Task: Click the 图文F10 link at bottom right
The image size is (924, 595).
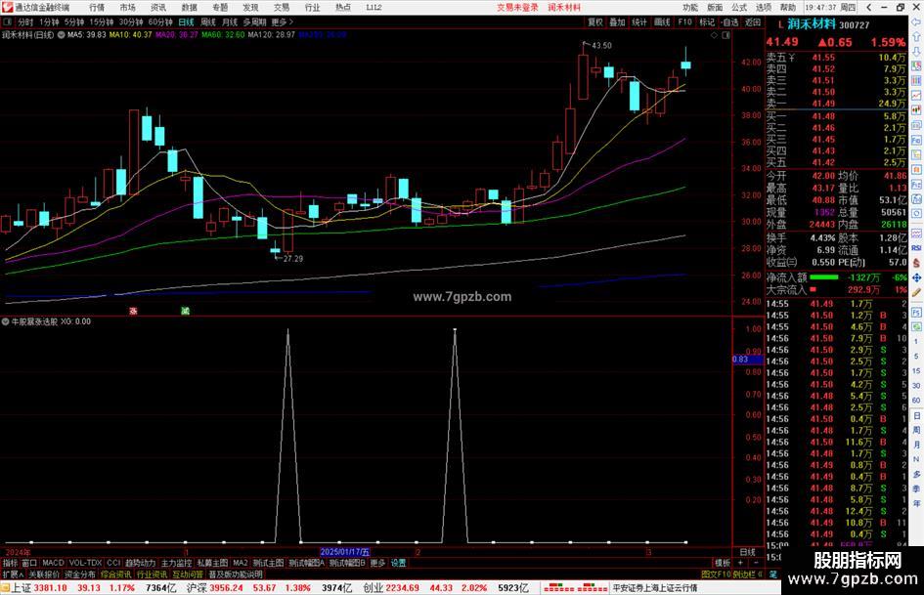Action: [716, 574]
